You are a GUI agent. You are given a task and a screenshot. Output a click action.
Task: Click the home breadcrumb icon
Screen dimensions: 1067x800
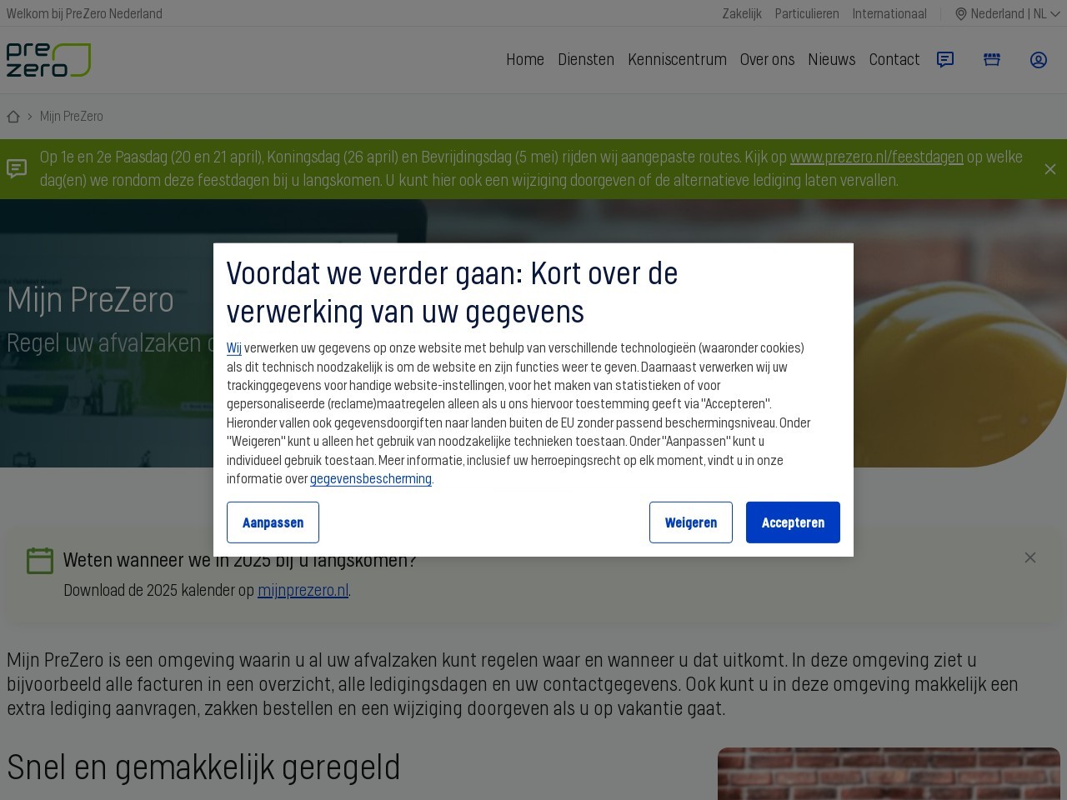[13, 117]
